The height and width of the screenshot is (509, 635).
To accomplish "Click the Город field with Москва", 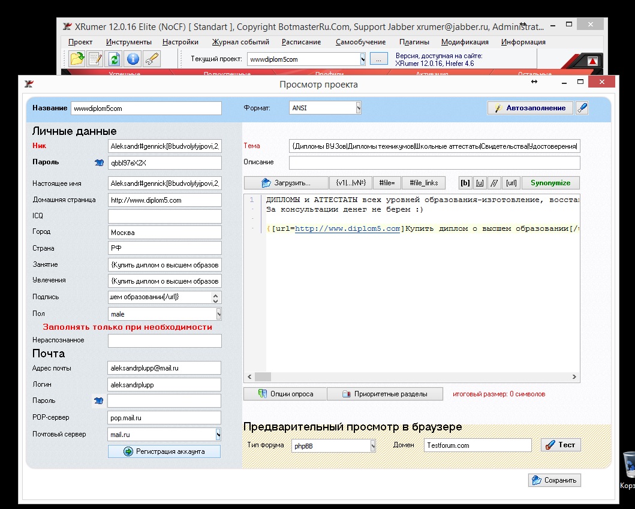I will tap(165, 233).
